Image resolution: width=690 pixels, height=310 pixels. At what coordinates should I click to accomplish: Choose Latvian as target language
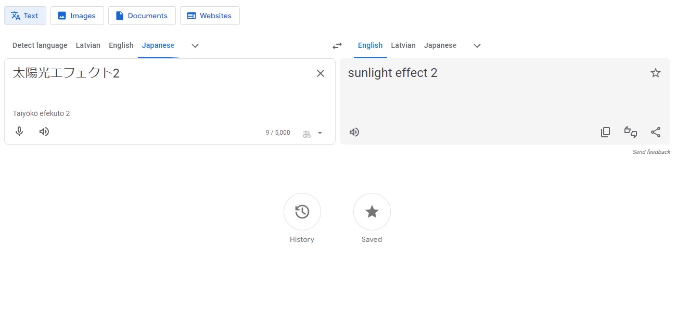pos(403,45)
